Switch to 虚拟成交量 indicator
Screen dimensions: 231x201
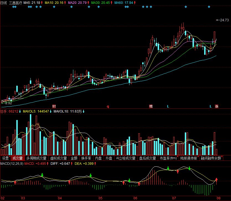(58, 158)
